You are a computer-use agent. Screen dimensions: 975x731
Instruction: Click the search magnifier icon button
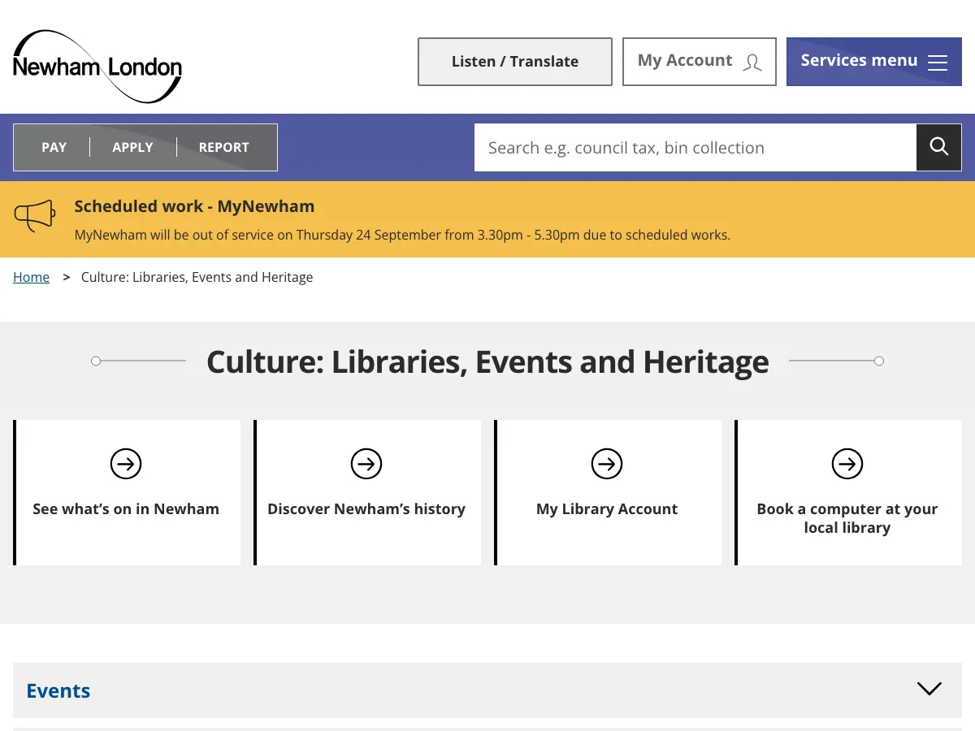coord(939,147)
